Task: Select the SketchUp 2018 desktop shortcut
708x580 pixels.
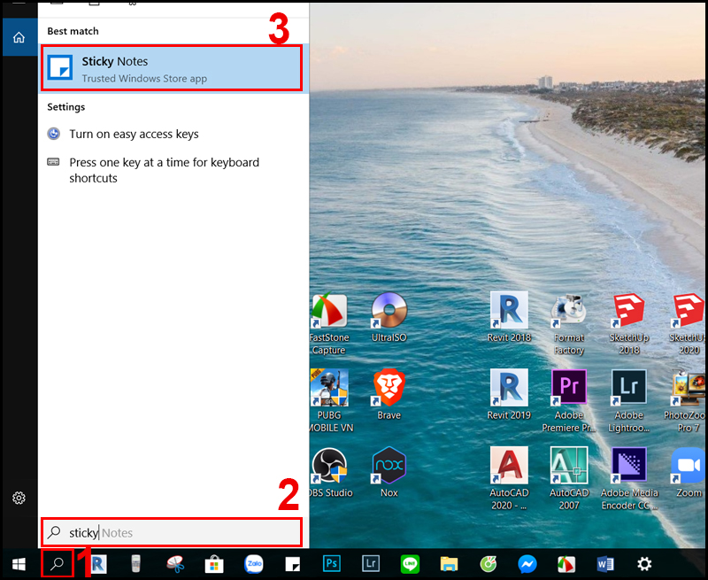Action: click(x=629, y=324)
